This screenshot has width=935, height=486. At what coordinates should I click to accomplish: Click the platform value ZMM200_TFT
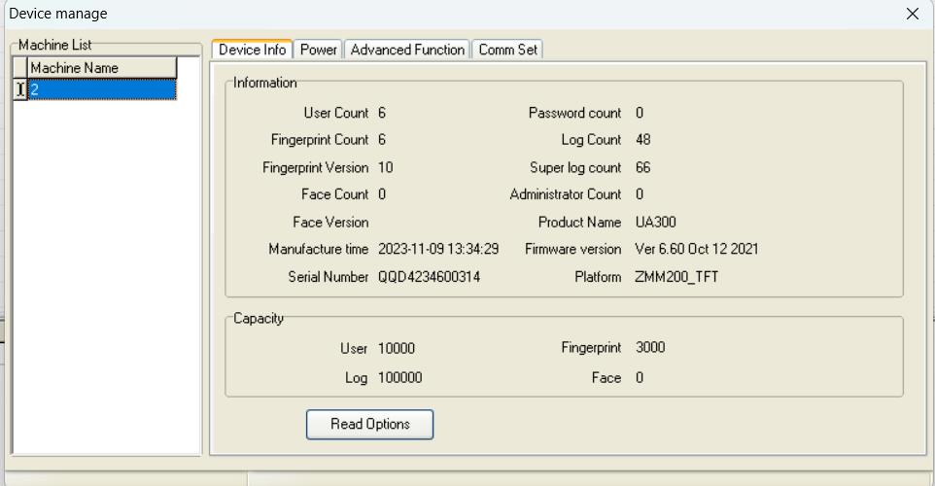click(x=676, y=277)
